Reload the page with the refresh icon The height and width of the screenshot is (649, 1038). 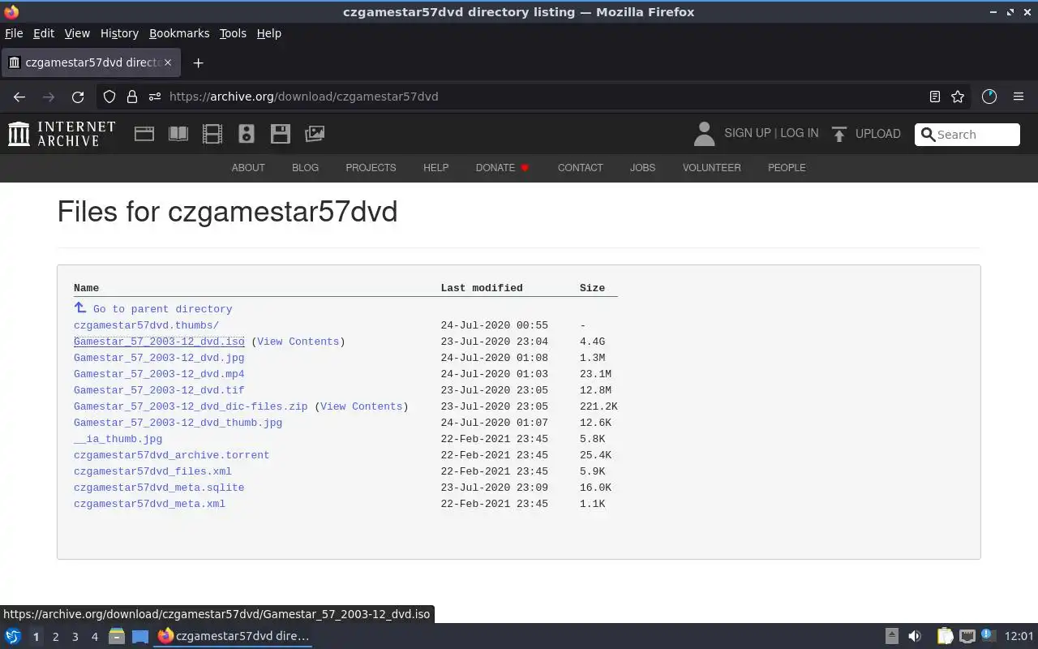[x=78, y=97]
